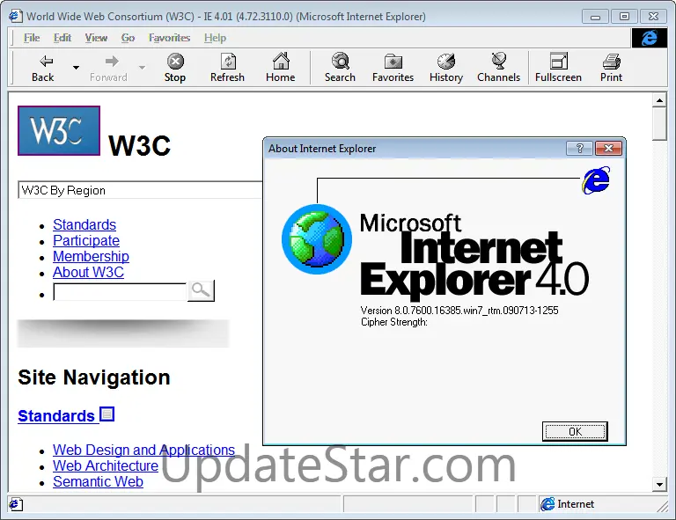Stop the page from loading
This screenshot has height=520, width=676.
click(175, 68)
